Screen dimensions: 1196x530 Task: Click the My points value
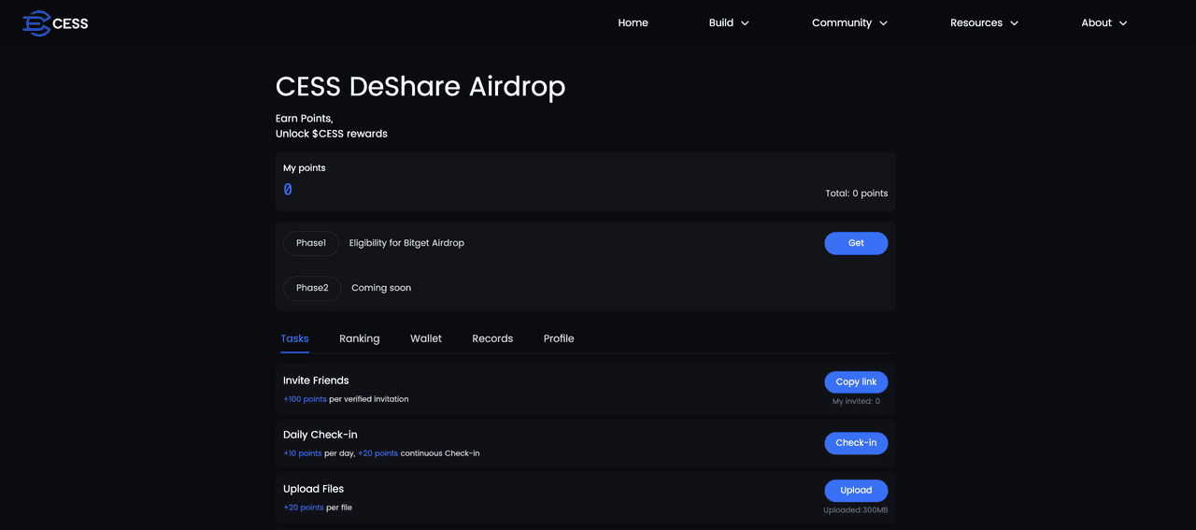point(288,190)
